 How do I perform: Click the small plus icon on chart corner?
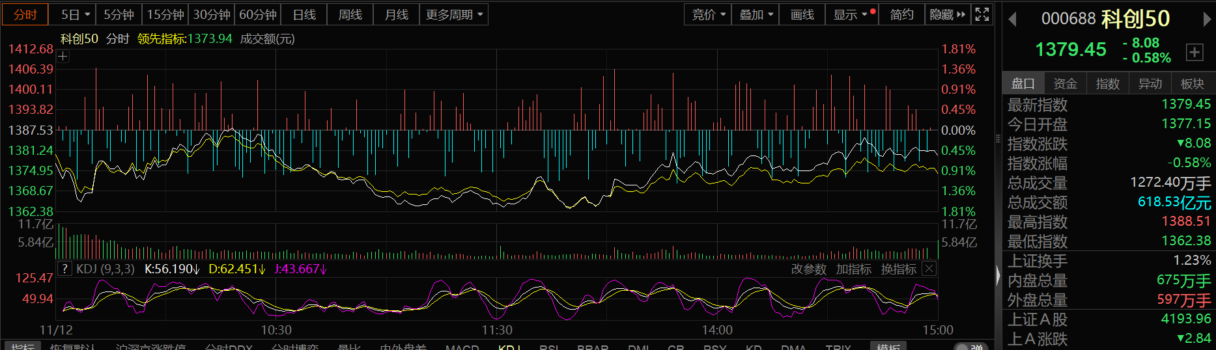coord(63,57)
